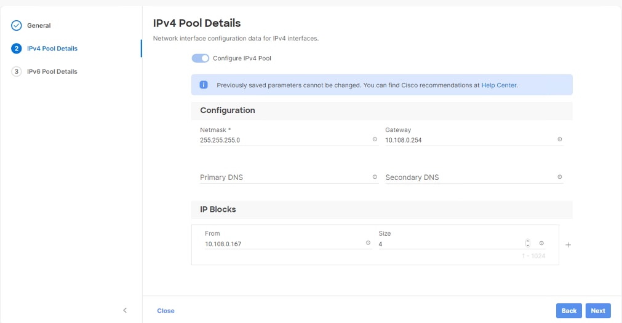Open the IPv6 Pool Details step
Screen dimensions: 622x323
pos(52,71)
